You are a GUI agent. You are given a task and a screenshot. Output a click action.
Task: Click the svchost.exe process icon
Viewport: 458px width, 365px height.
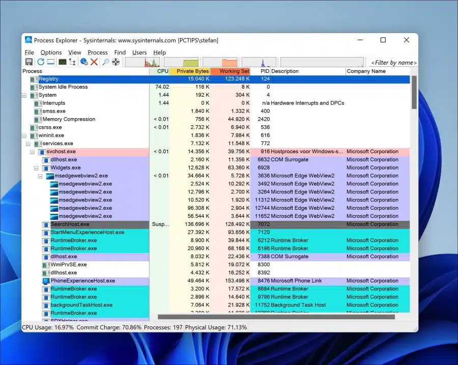tap(42, 152)
